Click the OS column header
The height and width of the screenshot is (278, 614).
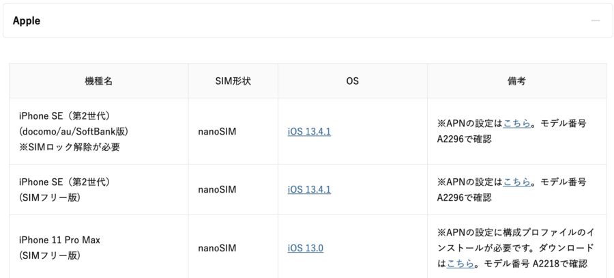coord(353,81)
